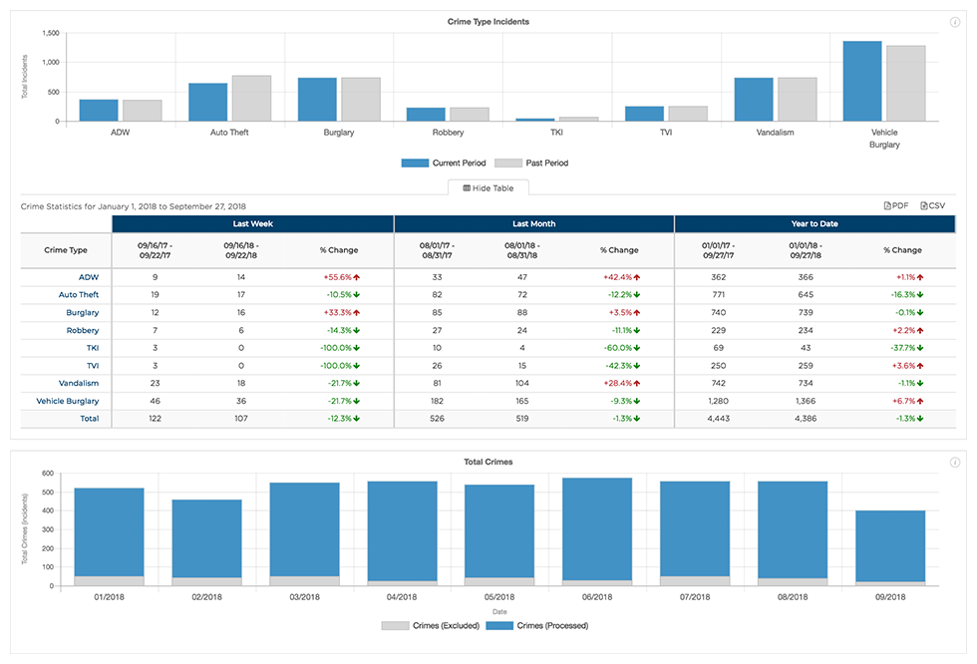The height and width of the screenshot is (664, 977).
Task: Toggle the Past Period legend series
Action: [532, 163]
